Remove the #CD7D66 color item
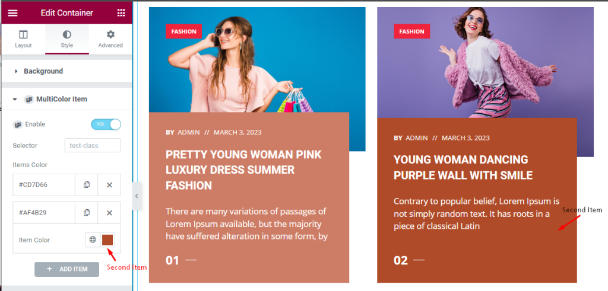Image resolution: width=608 pixels, height=291 pixels. [x=109, y=185]
